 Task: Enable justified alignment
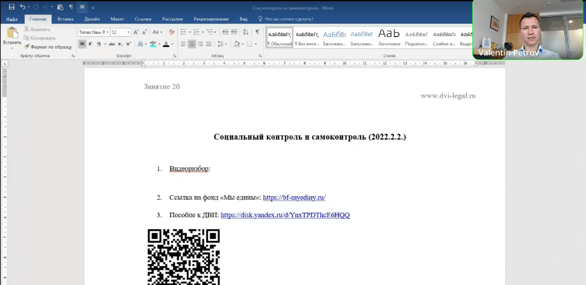pos(209,44)
